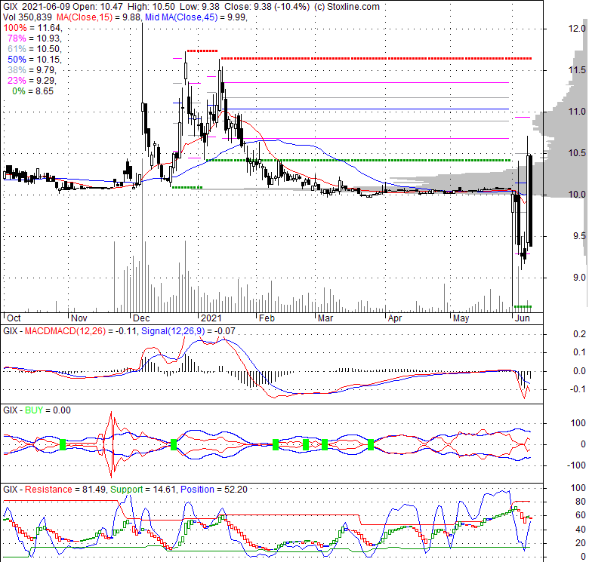Image resolution: width=589 pixels, height=562 pixels.
Task: Click the 'GIX - BUY = 0.00' indicator label
Action: click(37, 410)
